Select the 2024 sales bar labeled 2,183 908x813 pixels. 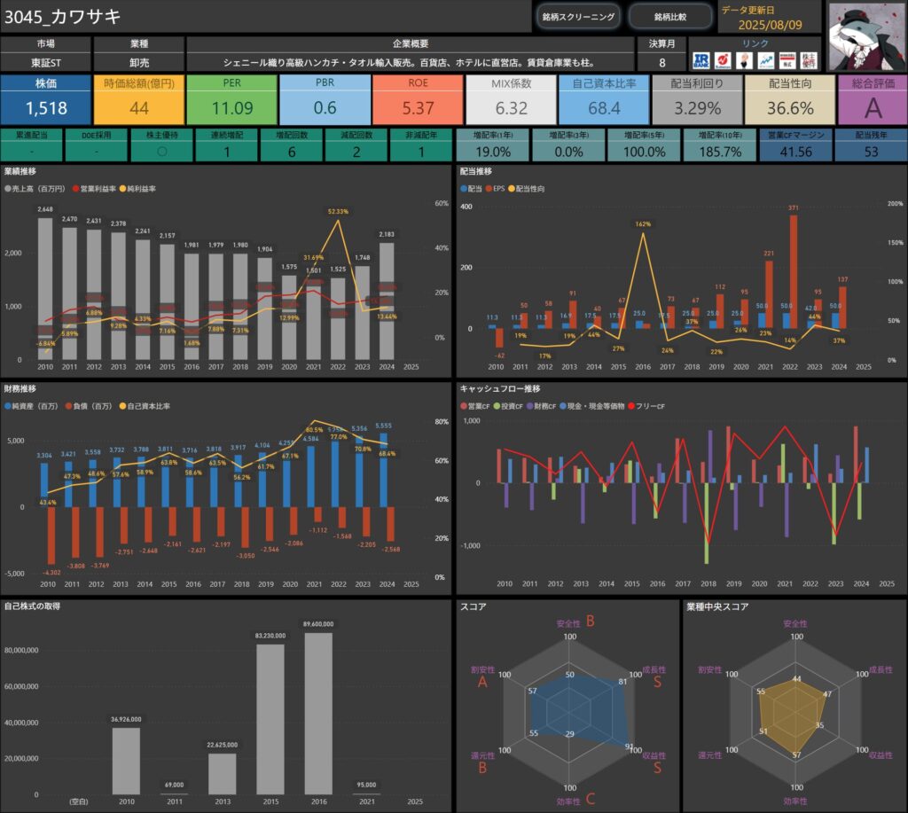pos(387,301)
